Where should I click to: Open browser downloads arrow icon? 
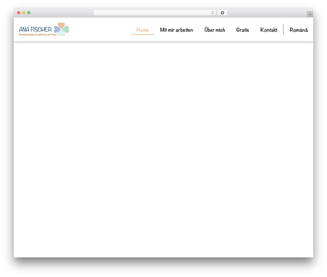(x=222, y=13)
